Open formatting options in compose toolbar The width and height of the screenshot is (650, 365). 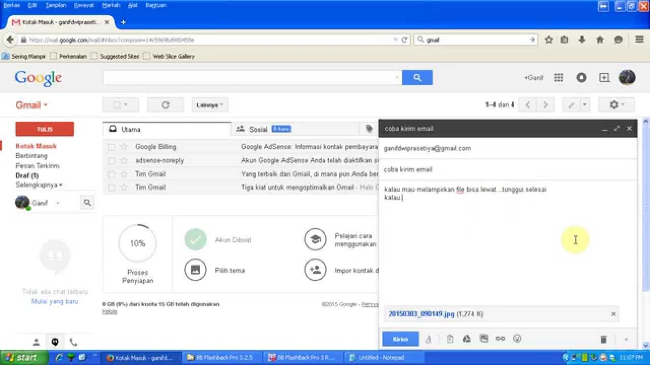(428, 339)
